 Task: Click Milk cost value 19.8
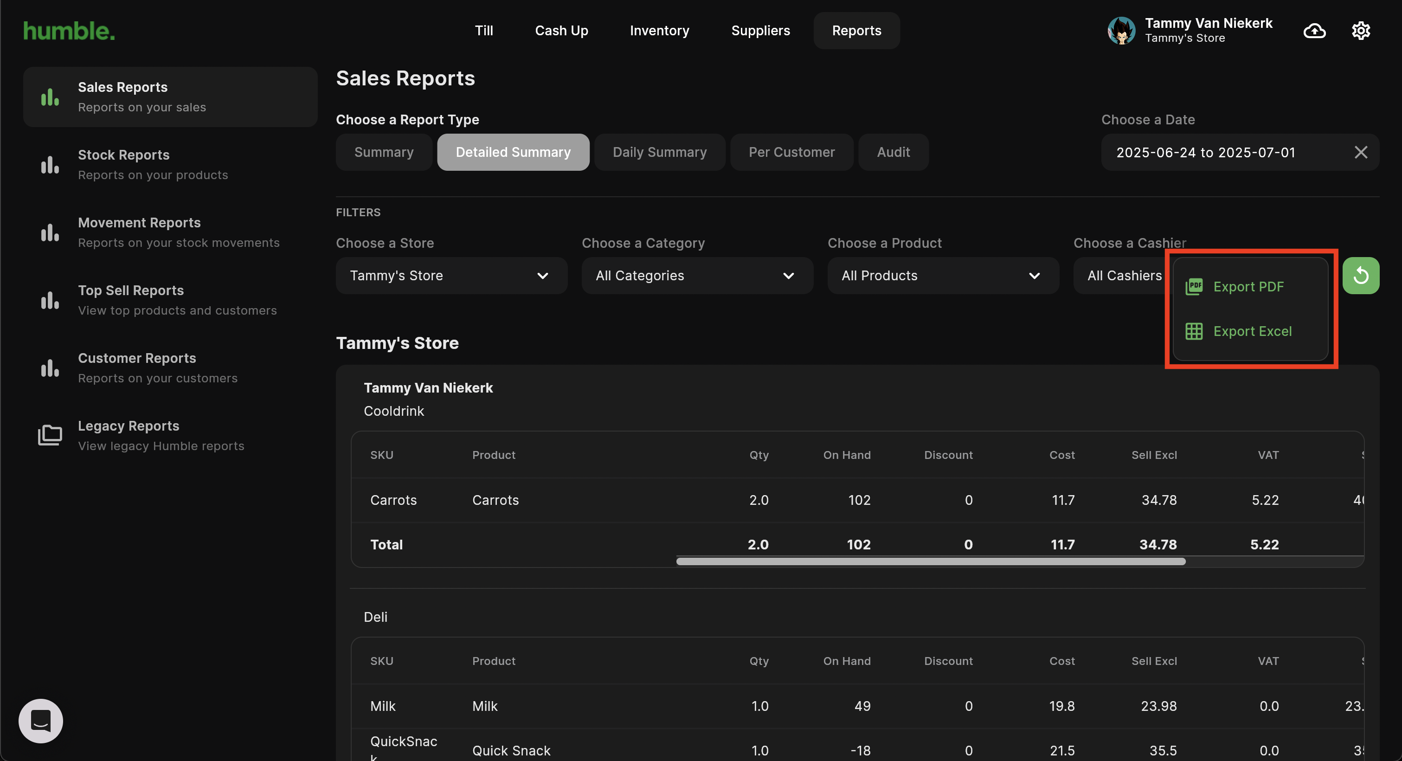point(1062,706)
